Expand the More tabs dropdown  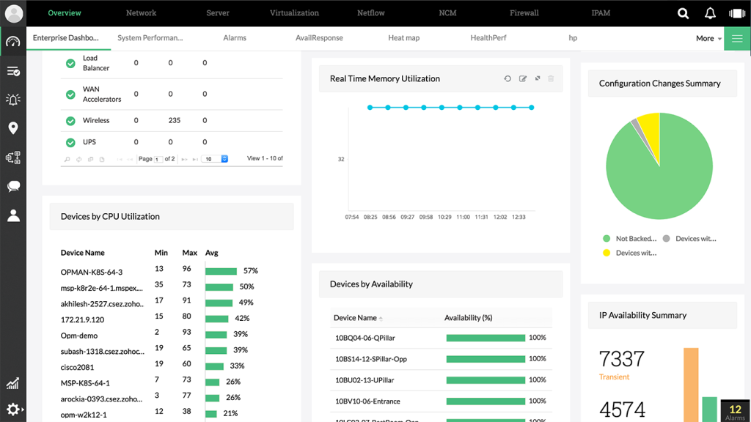[708, 38]
